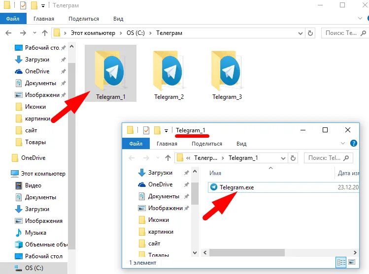Open the Главная tab in Телеграм window
369x274 pixels.
coord(44,19)
